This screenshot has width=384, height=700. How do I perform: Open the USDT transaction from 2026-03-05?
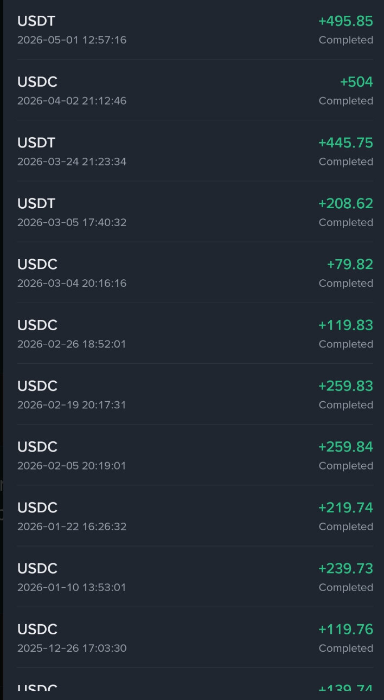click(195, 211)
